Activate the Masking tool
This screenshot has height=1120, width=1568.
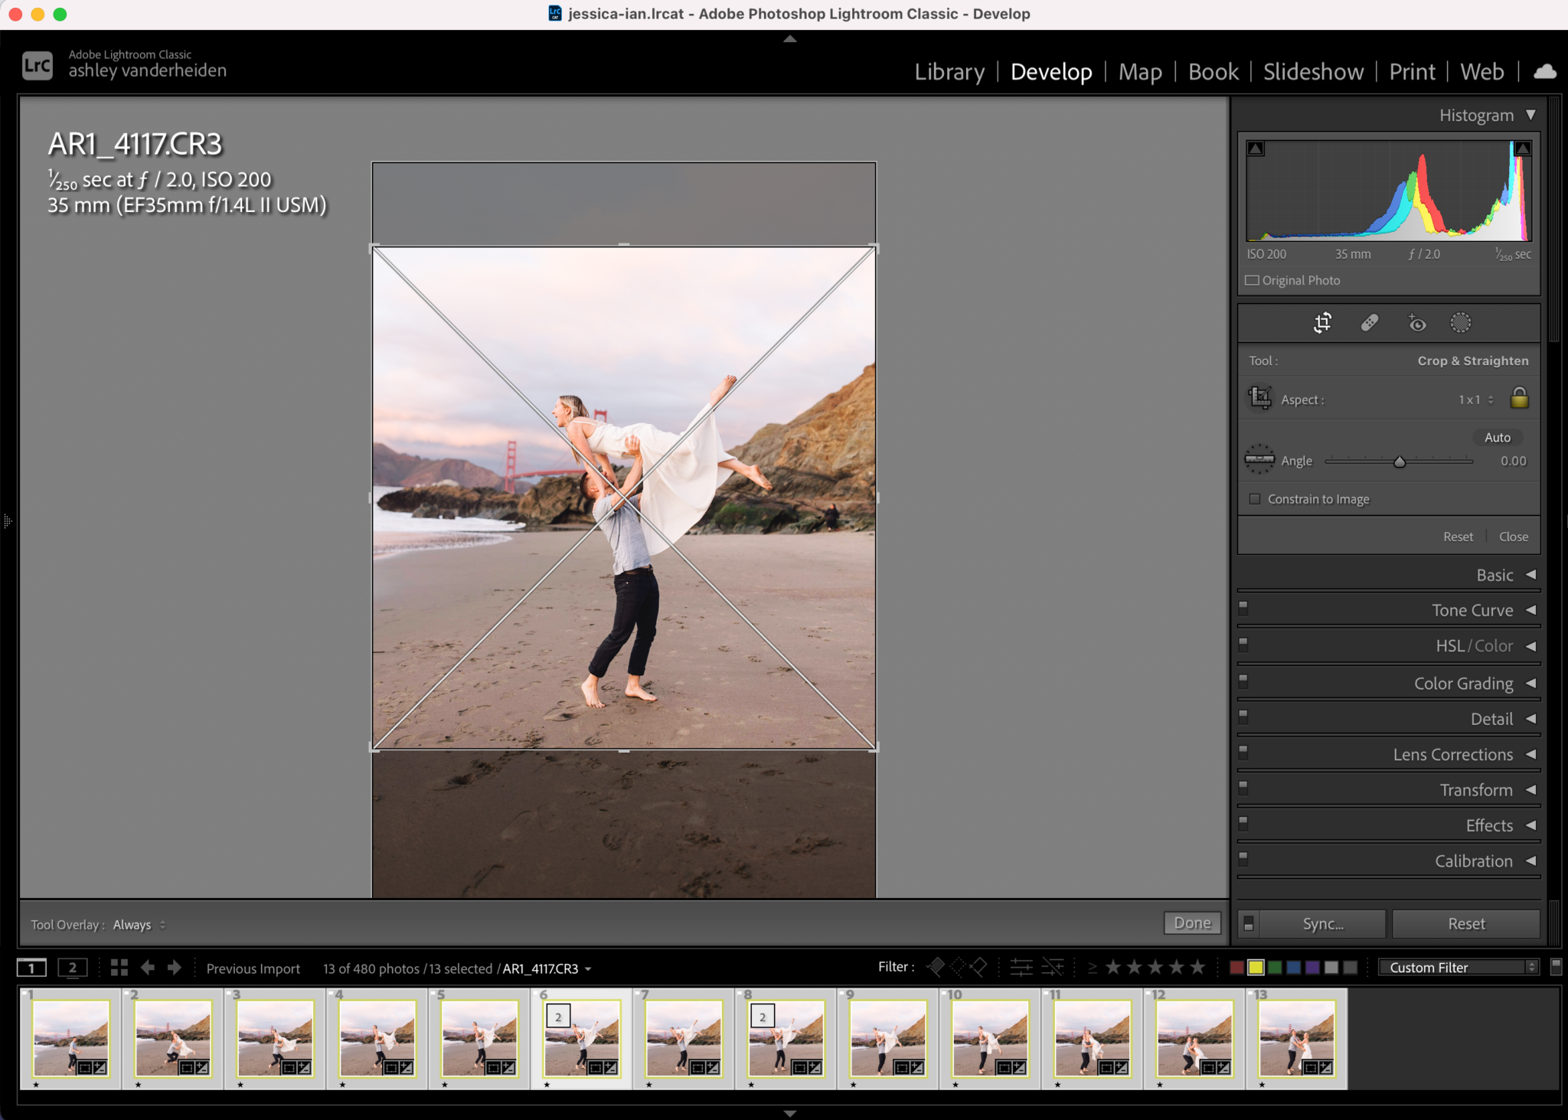[1461, 322]
